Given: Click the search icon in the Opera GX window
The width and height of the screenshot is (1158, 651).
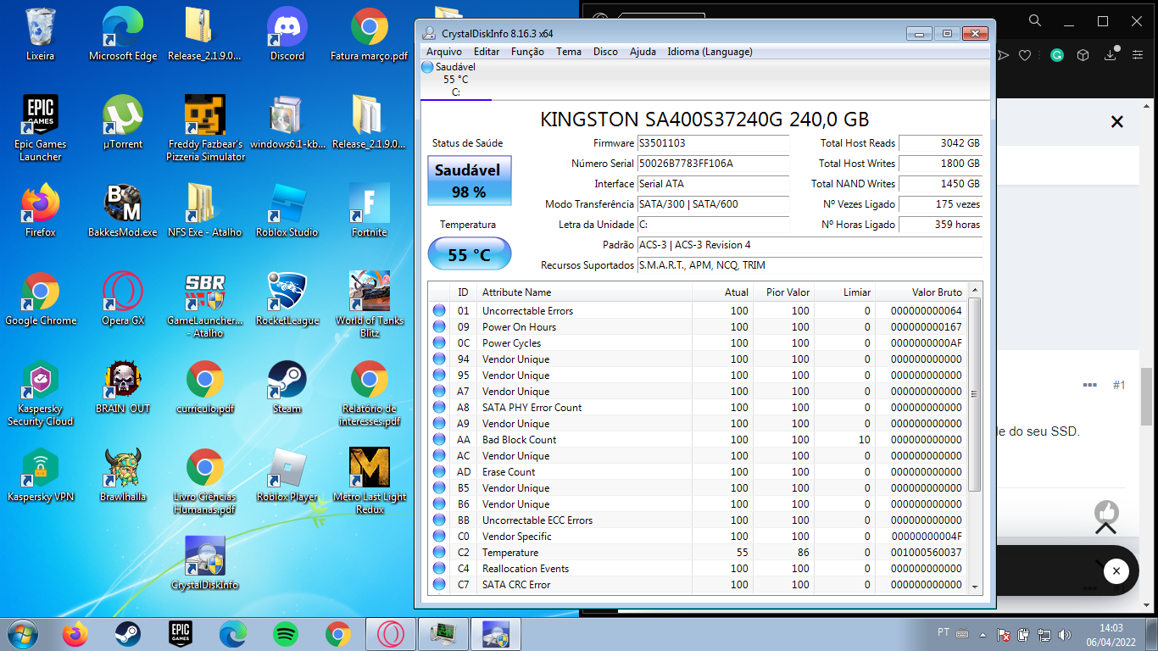Looking at the screenshot, I should 1034,20.
